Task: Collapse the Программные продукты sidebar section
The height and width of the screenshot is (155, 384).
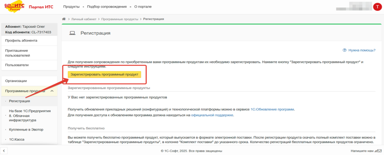Action: pyautogui.click(x=28, y=91)
